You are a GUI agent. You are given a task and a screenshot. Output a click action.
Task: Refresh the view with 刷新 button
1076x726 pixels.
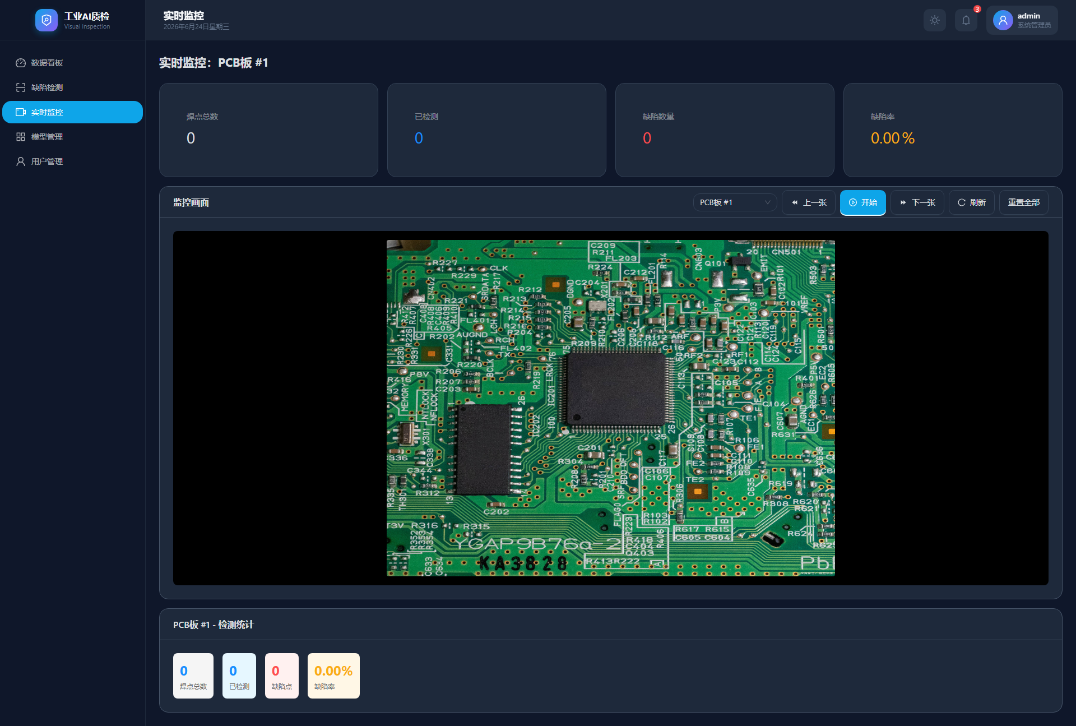coord(971,202)
